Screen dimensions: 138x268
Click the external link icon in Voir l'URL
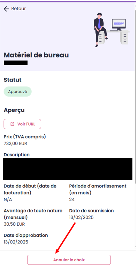click(13, 124)
